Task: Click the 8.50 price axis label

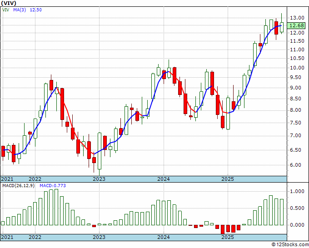Action: tap(296, 99)
